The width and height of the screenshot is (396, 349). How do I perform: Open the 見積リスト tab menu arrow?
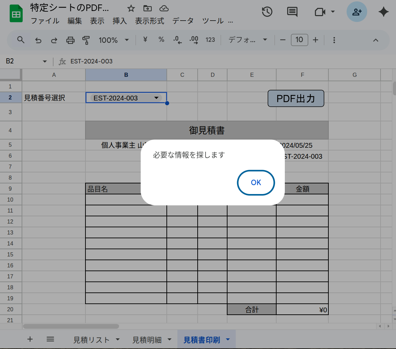click(x=118, y=340)
